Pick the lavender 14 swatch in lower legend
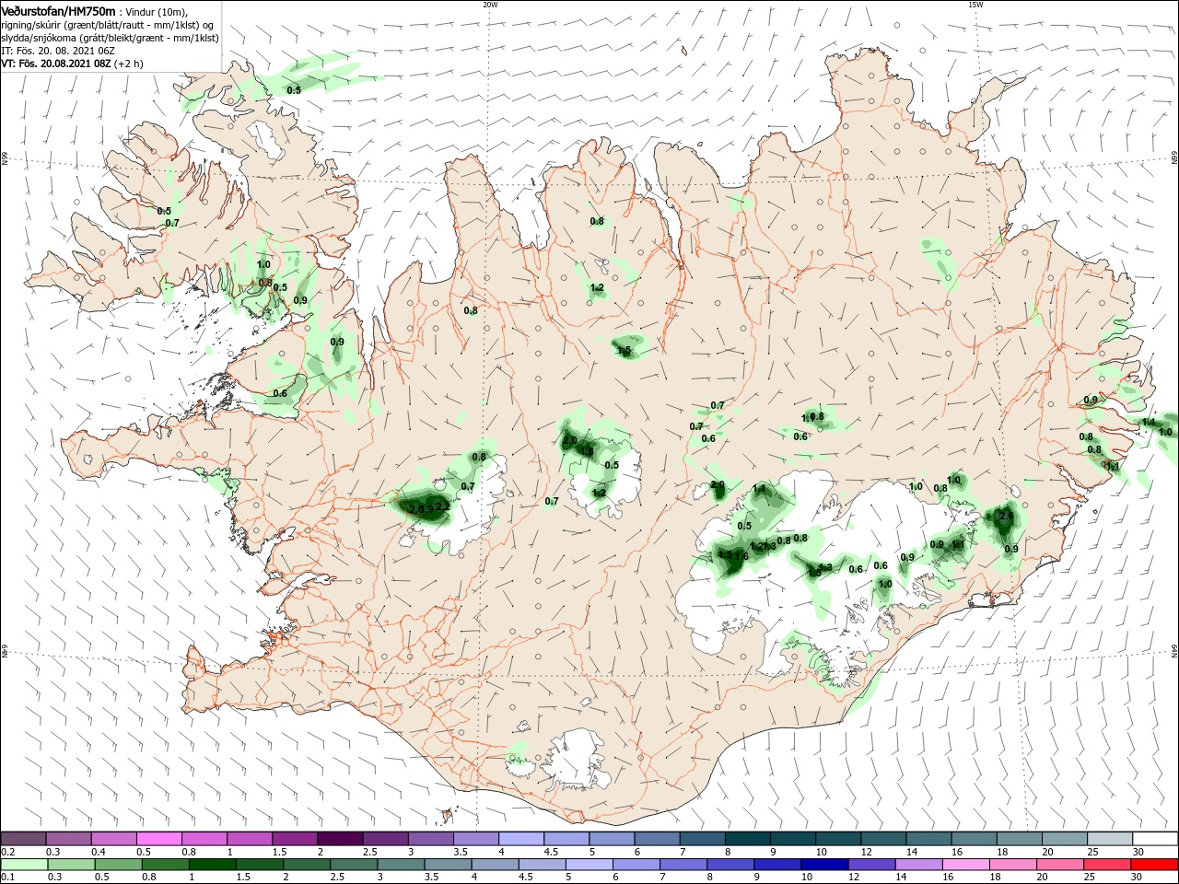The width and height of the screenshot is (1179, 884). [918, 865]
